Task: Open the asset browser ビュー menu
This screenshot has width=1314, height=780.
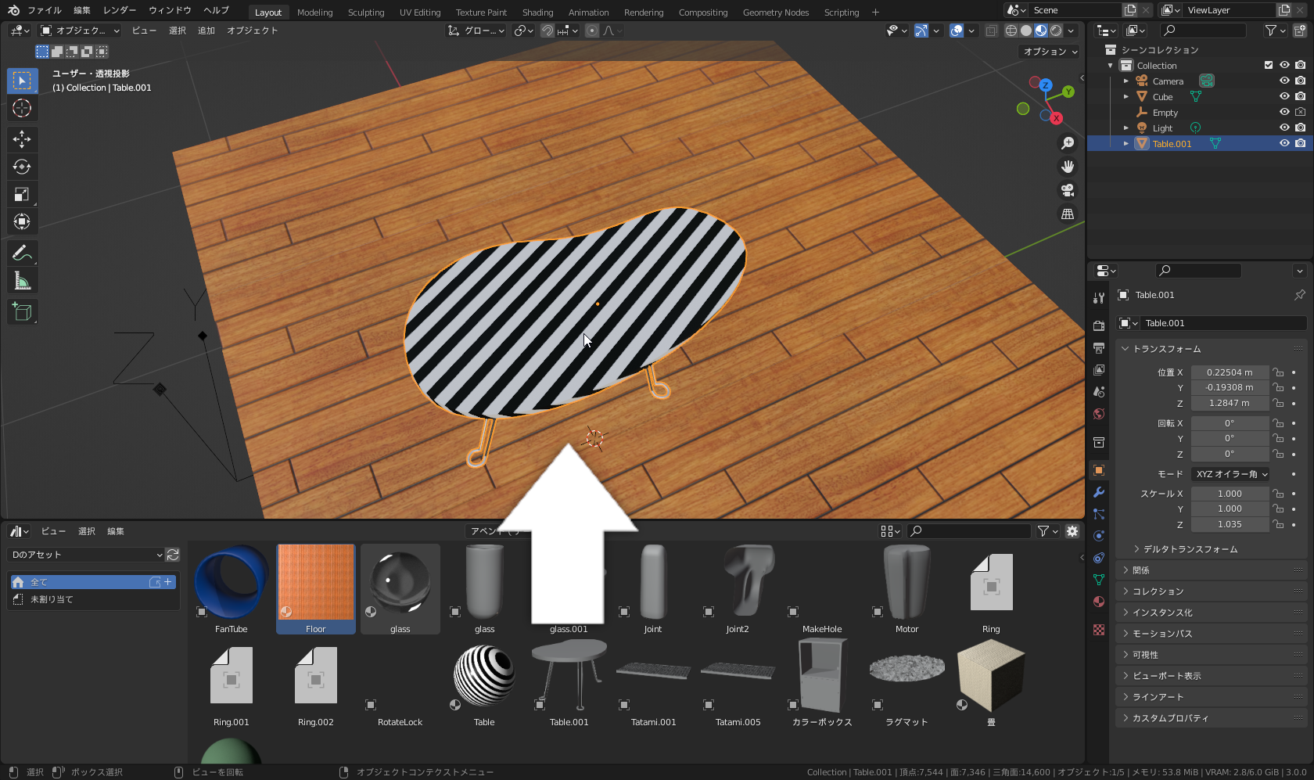Action: tap(53, 531)
